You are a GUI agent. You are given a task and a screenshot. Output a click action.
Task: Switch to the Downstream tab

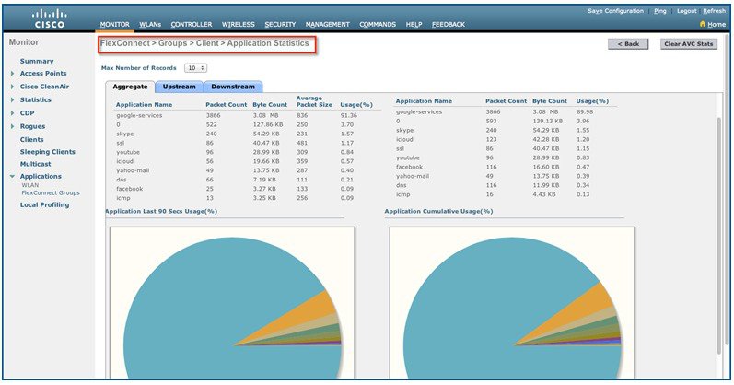pos(233,87)
